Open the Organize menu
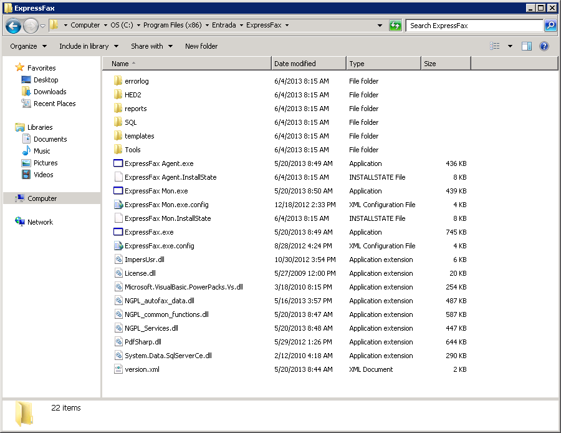Viewport: 561px width, 433px height. [28, 46]
